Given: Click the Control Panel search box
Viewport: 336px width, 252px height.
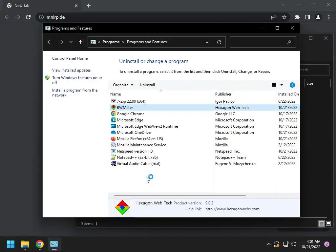Looking at the screenshot, I should coord(263,42).
